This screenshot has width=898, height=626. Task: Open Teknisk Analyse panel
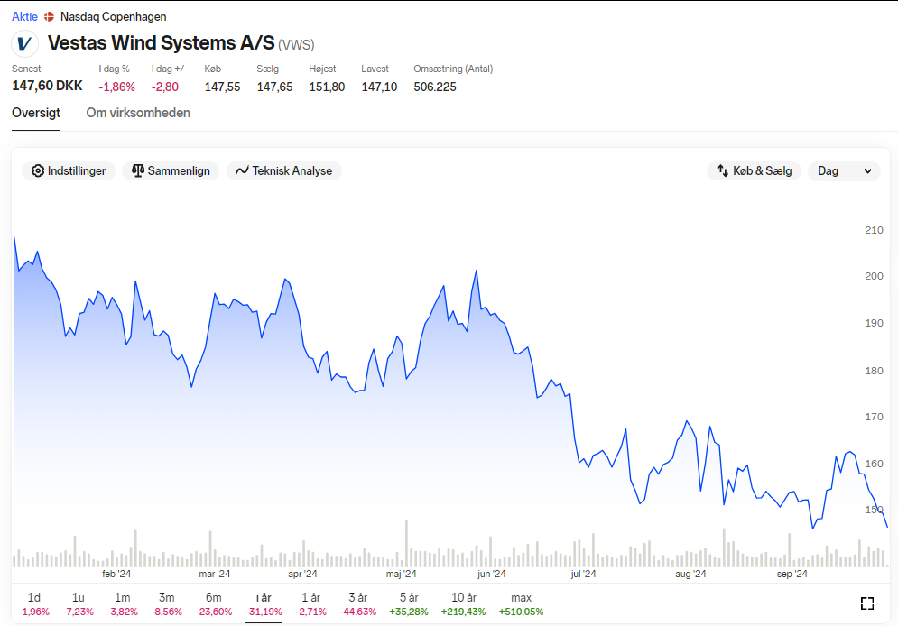pyautogui.click(x=284, y=171)
